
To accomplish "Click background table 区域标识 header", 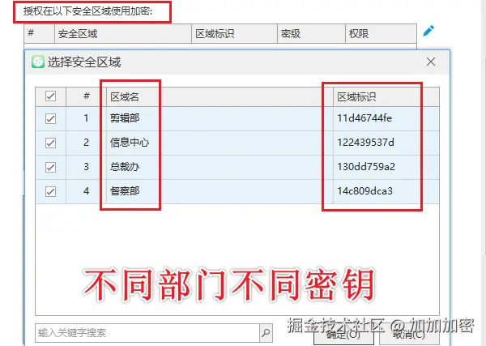I will [234, 33].
